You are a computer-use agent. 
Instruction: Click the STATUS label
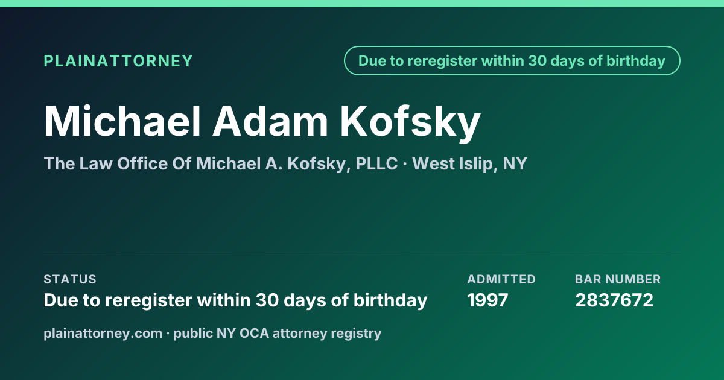coord(70,279)
